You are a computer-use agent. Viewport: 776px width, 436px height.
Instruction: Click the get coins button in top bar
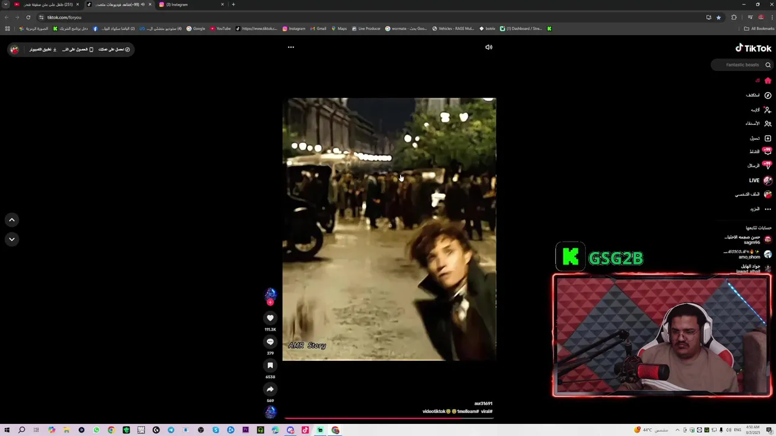point(114,49)
